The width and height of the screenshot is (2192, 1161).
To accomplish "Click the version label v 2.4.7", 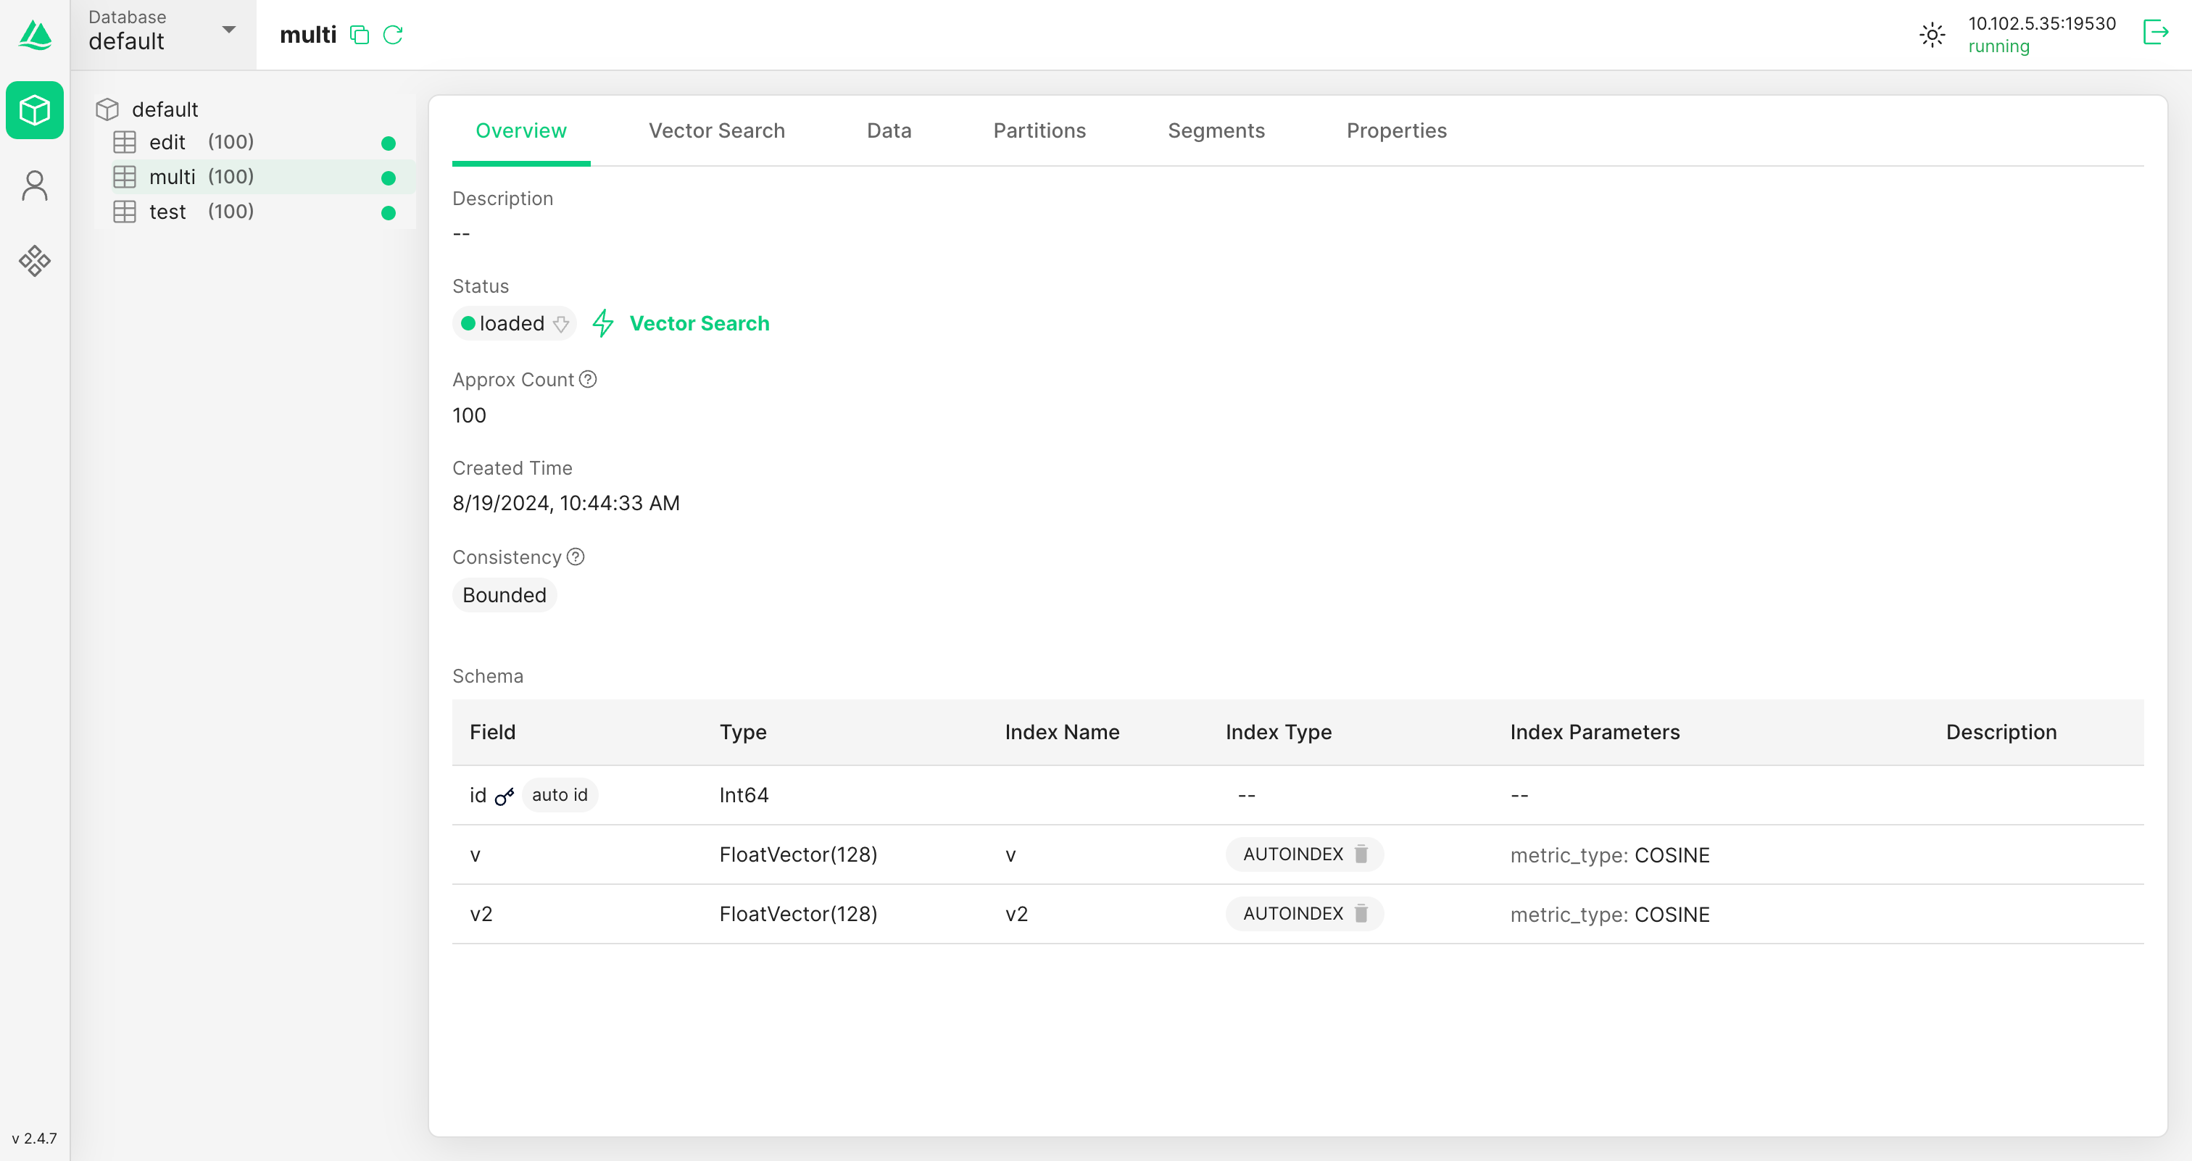I will point(34,1138).
